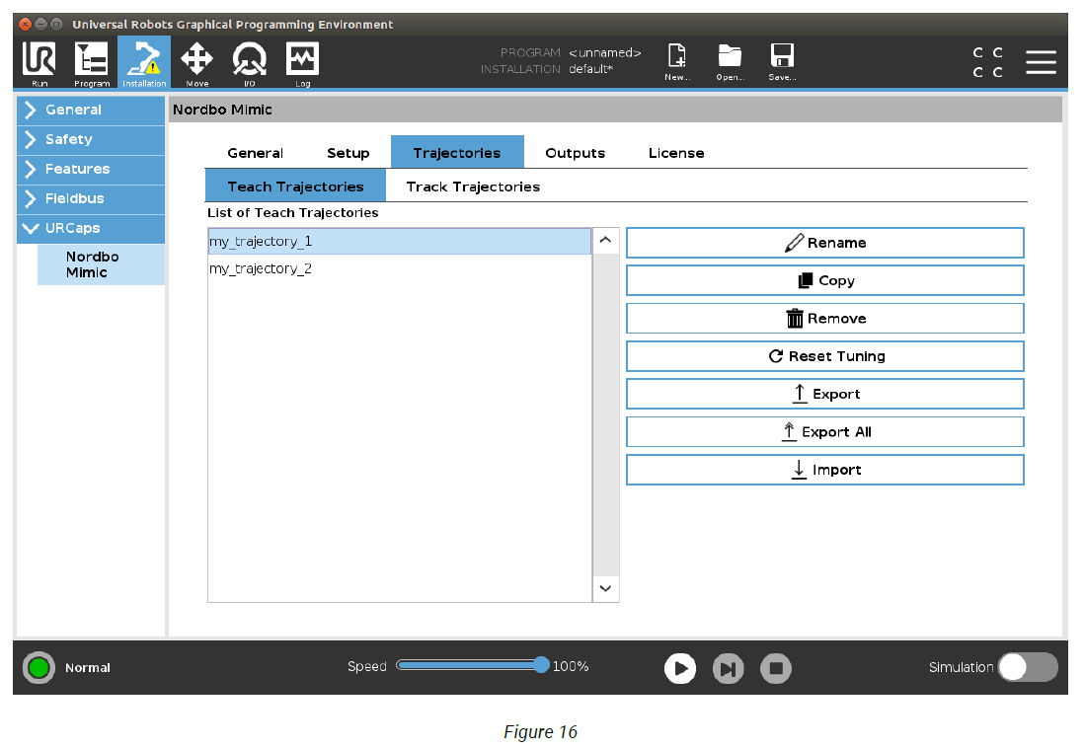Screen dimensions: 1085x749
Task: Select the Installation toolbar icon
Action: (x=144, y=63)
